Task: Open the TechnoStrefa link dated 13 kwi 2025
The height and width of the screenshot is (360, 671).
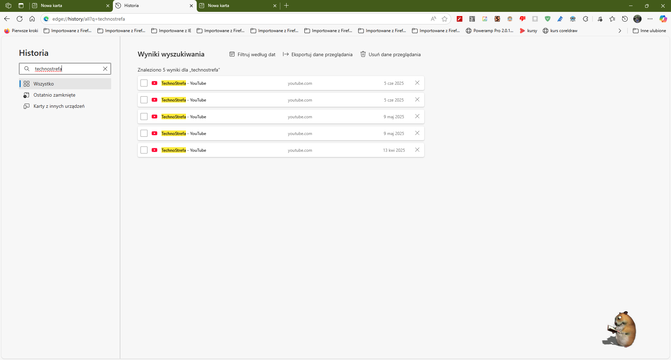Action: [x=184, y=150]
